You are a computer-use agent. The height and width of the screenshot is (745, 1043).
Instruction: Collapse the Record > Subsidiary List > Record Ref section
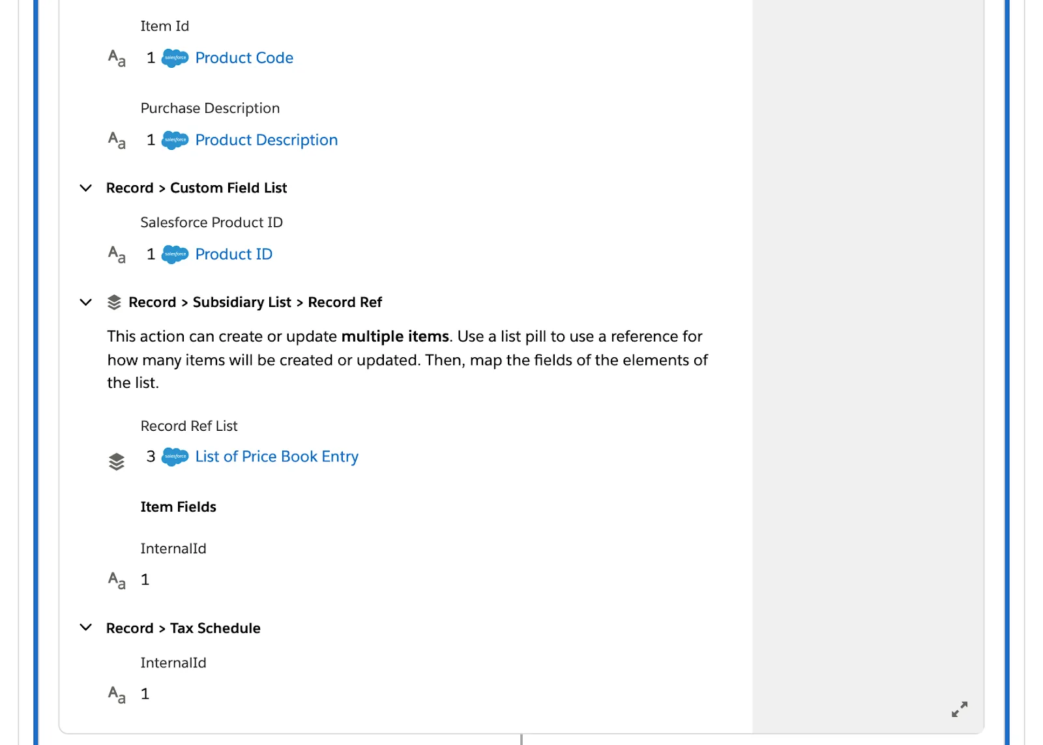pyautogui.click(x=85, y=302)
